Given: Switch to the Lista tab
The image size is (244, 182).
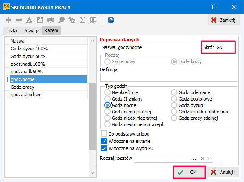Looking at the screenshot, I should point(12,31).
